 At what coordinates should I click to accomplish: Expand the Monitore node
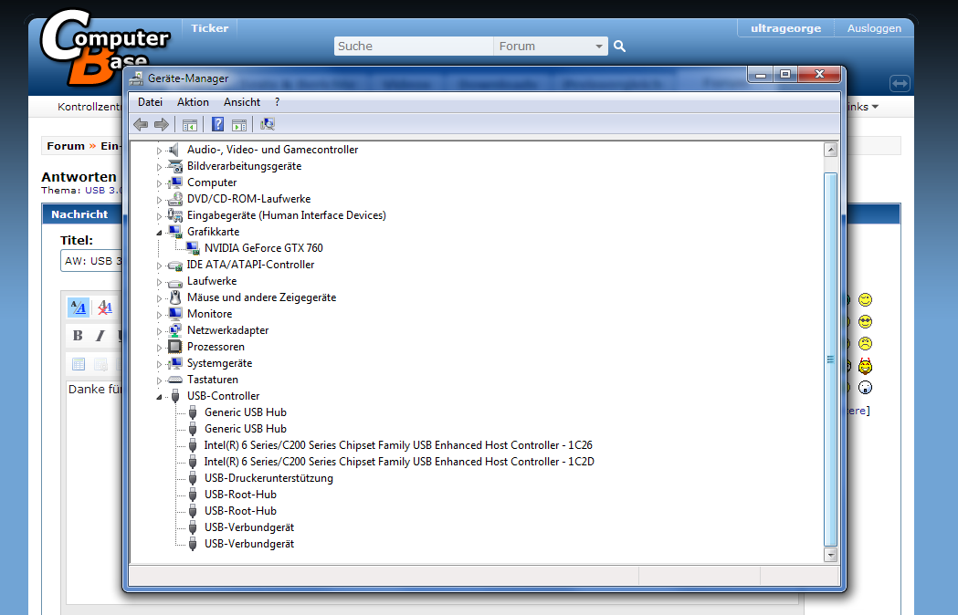[x=160, y=315]
